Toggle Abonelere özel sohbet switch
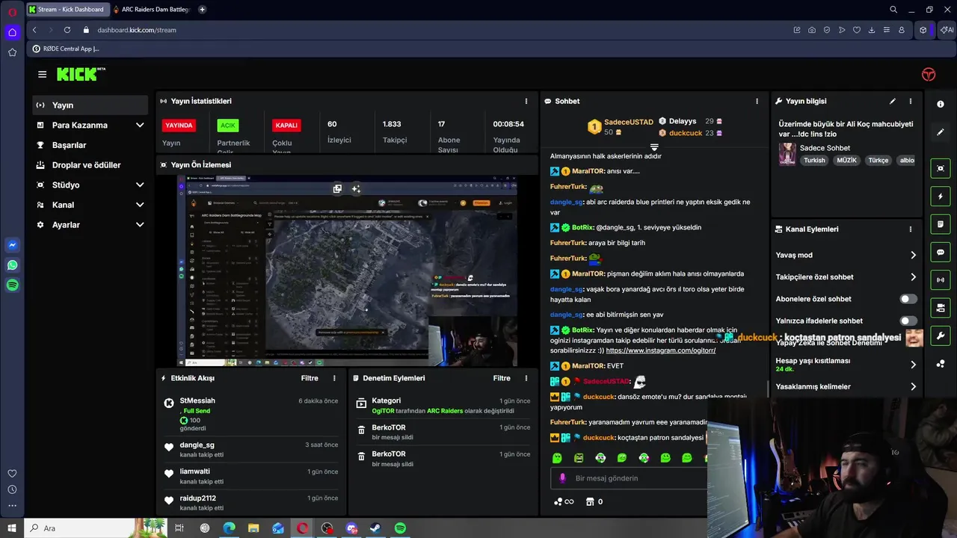957x538 pixels. (x=908, y=299)
